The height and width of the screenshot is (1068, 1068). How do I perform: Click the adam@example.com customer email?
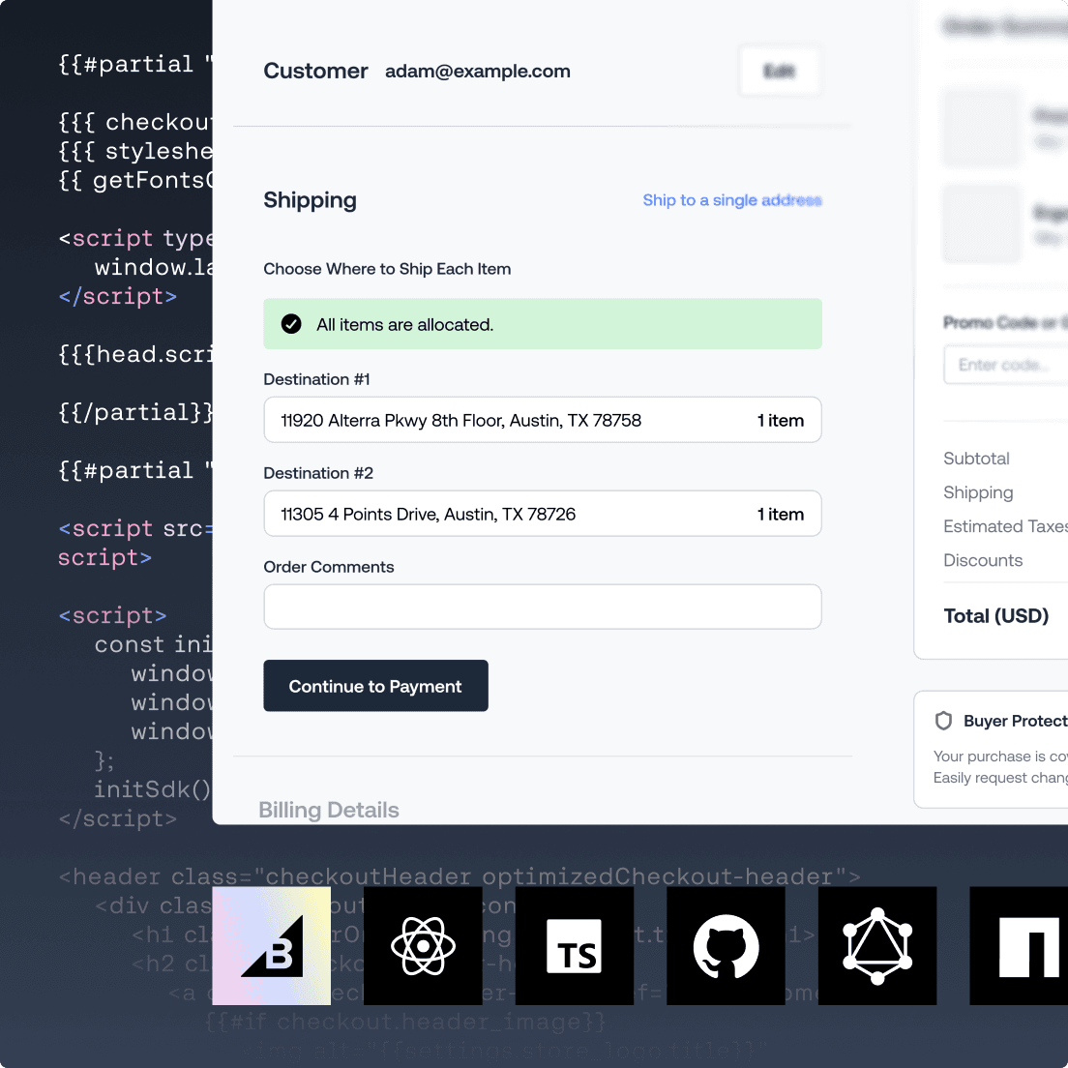(x=478, y=71)
